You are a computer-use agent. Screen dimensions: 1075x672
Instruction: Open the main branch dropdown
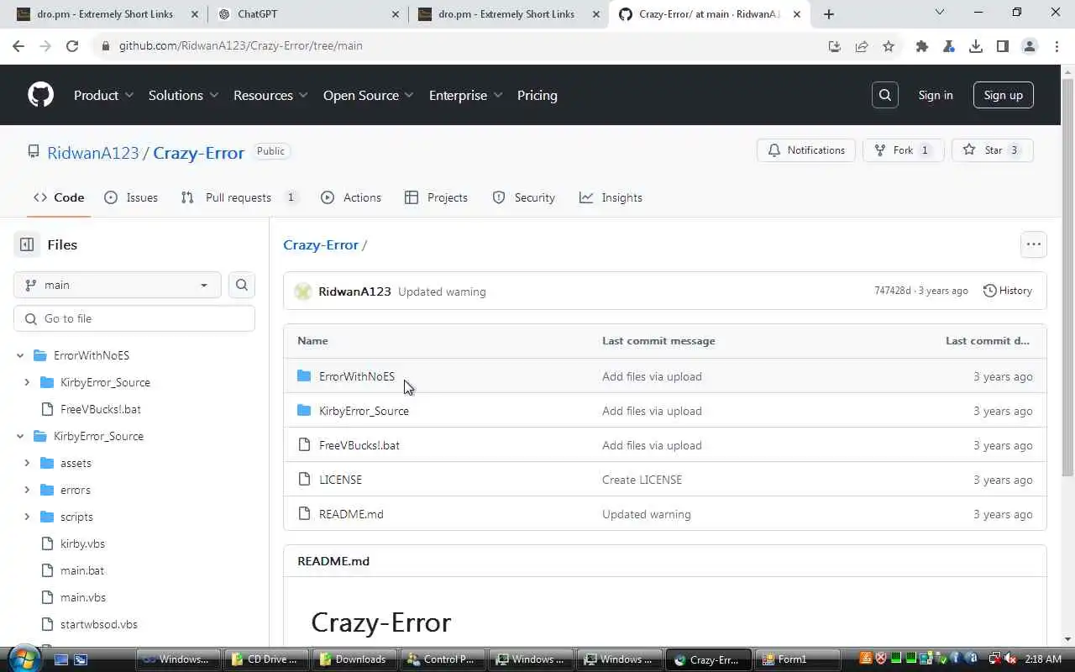tap(118, 285)
